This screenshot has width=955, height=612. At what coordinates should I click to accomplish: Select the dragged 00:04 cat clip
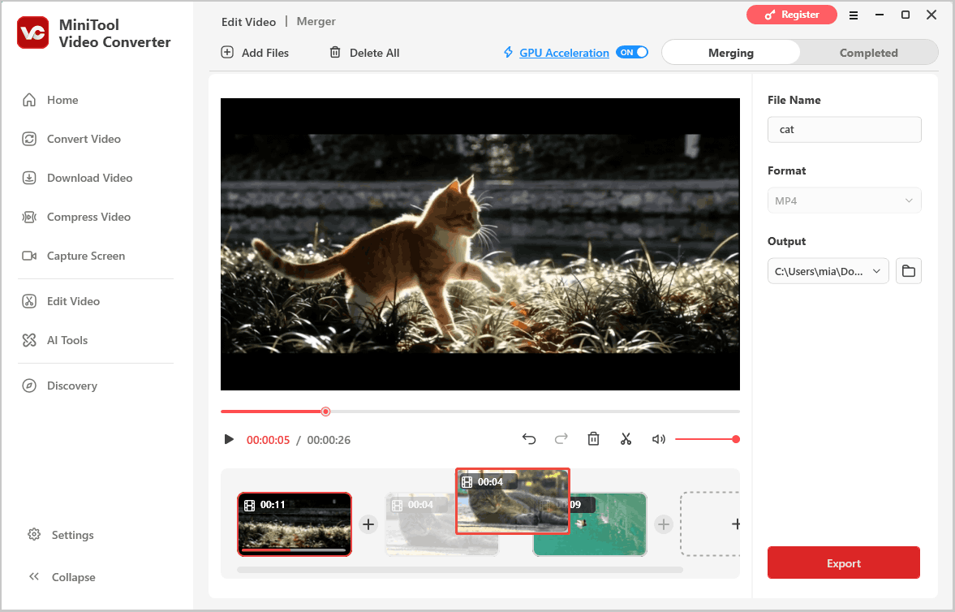pos(513,501)
